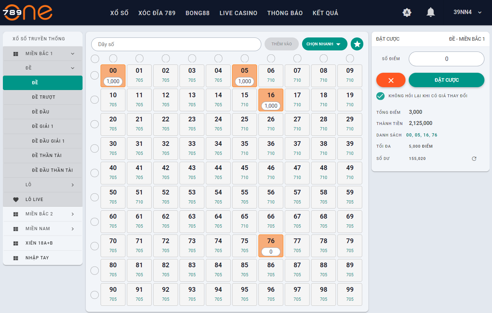Edit the 0 stake on number 76
Screen dimensions: 492x313
[271, 252]
